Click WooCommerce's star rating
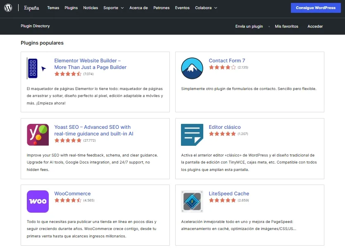 tap(68, 200)
